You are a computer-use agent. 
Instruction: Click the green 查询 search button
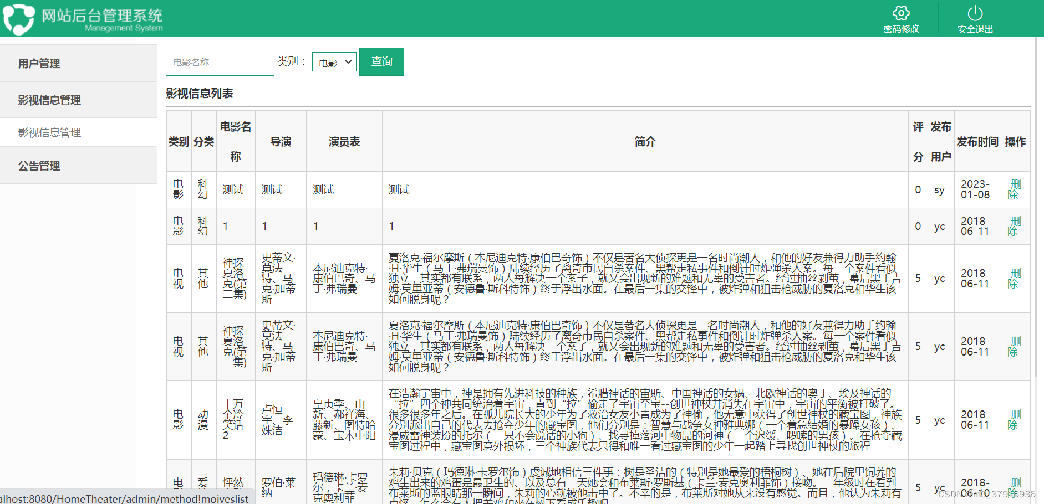tap(381, 61)
